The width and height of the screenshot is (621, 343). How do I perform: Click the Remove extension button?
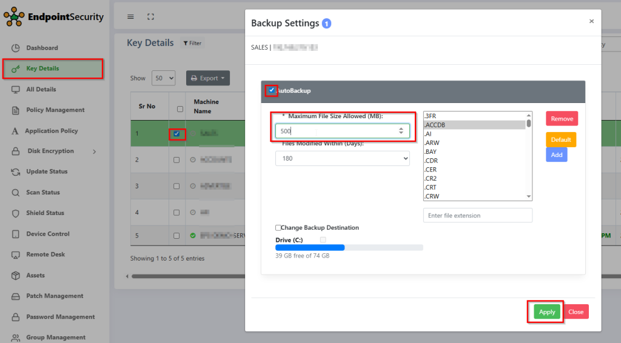562,119
